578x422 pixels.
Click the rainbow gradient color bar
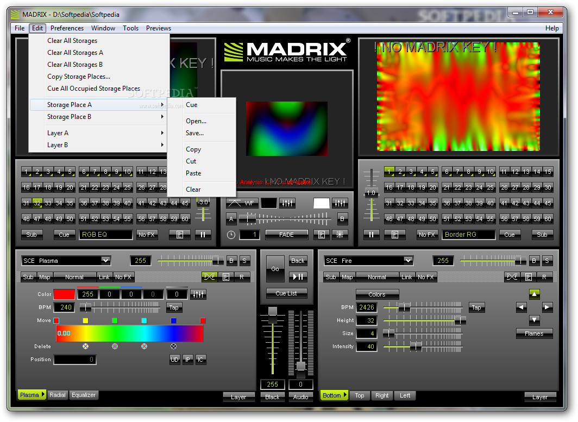[x=130, y=333]
